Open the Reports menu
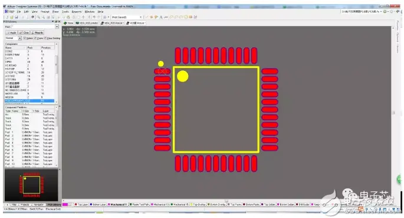 [77, 12]
